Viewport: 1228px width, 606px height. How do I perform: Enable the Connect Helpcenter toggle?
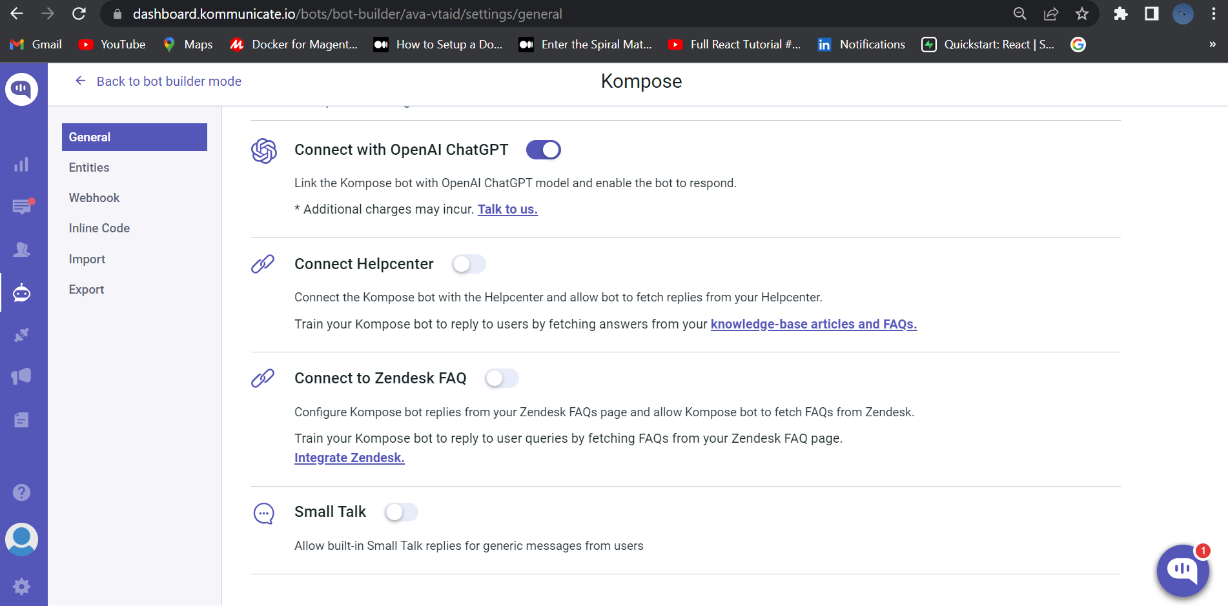point(469,264)
